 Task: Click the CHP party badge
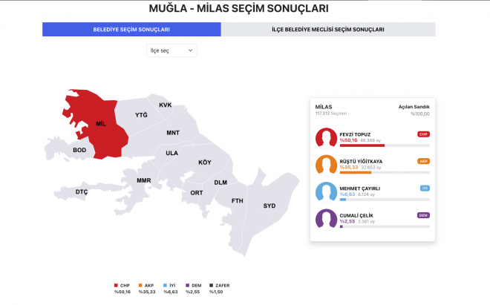tap(424, 134)
